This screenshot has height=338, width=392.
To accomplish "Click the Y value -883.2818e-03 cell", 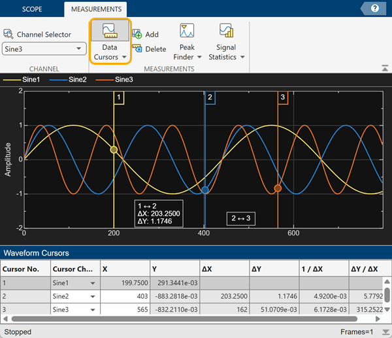I will click(174, 296).
